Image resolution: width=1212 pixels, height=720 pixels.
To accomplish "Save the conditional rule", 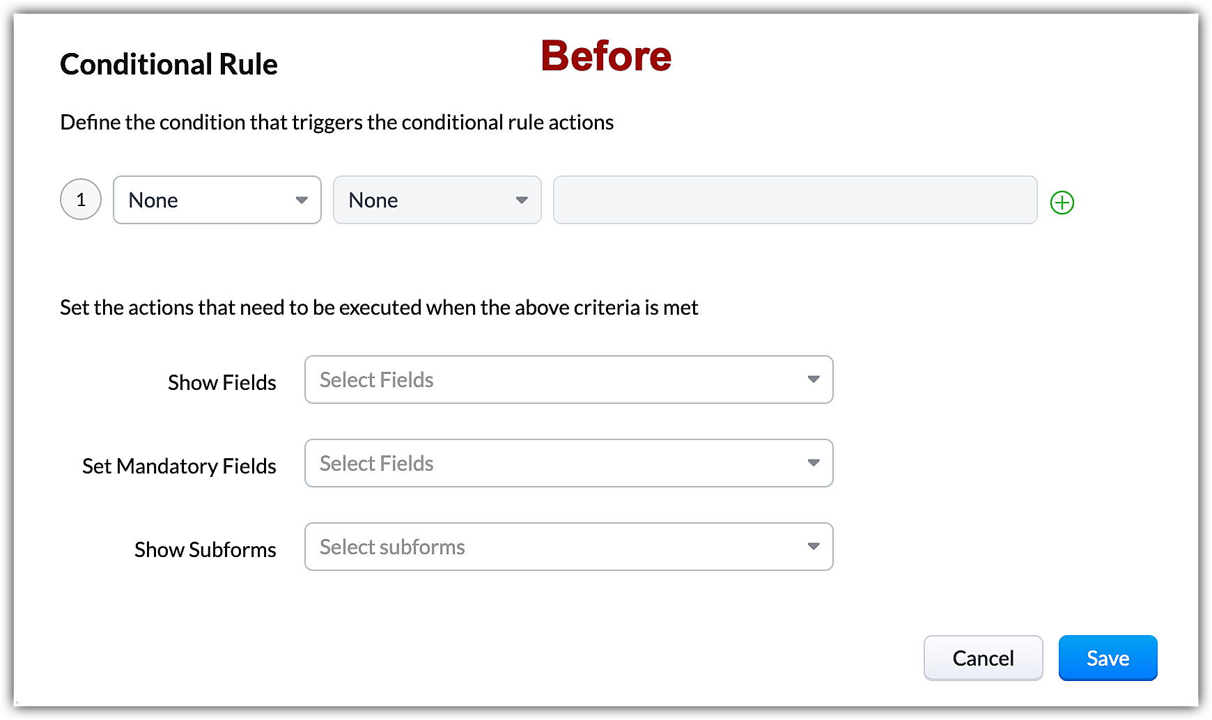I will tap(1108, 658).
